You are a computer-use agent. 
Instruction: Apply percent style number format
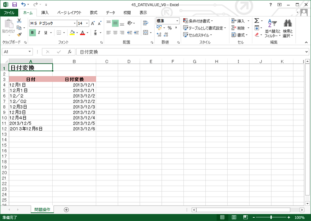[170, 28]
